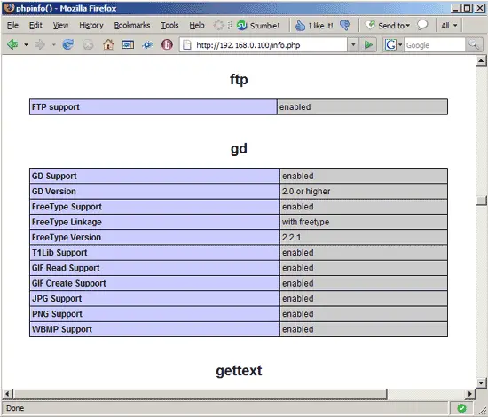Open the File menu
The width and height of the screenshot is (488, 417).
coord(12,25)
